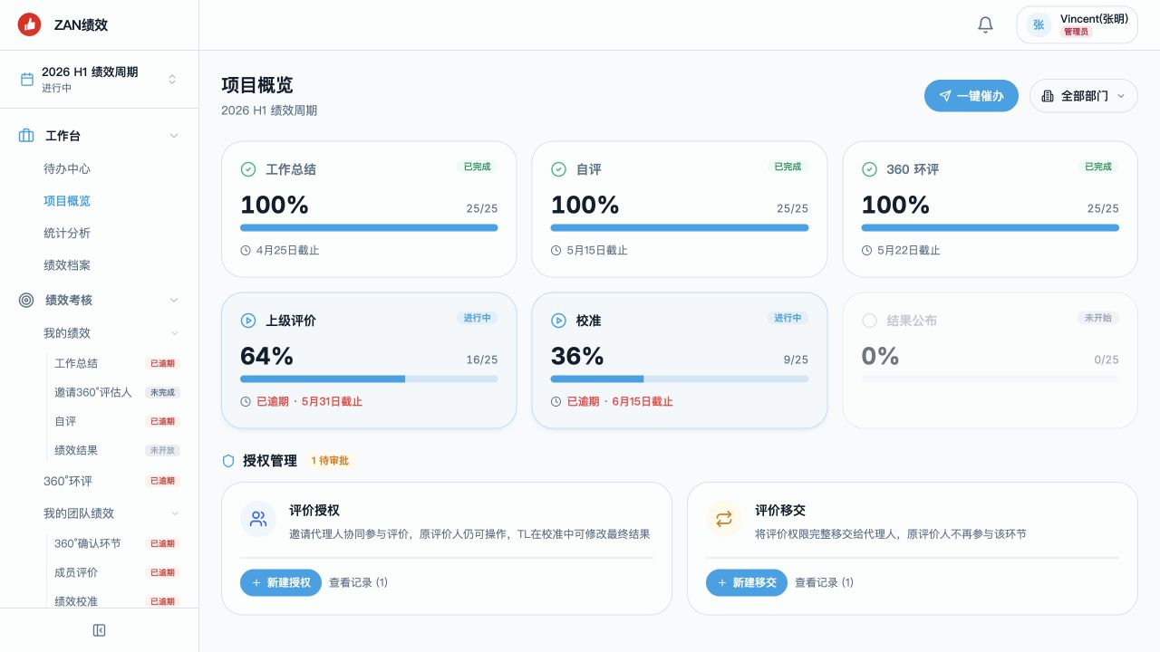Image resolution: width=1160 pixels, height=652 pixels.
Task: Open 绩效结果 sidebar item
Action: [76, 450]
